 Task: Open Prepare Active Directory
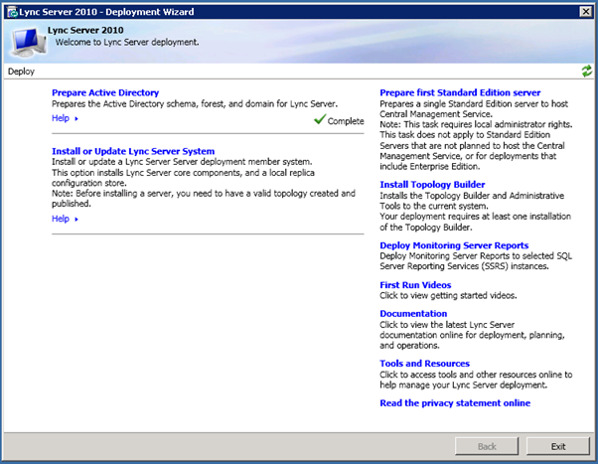click(x=104, y=92)
